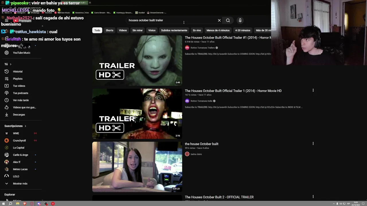
Task: Go to YouTube Premium home logo
Action: tap(22, 21)
